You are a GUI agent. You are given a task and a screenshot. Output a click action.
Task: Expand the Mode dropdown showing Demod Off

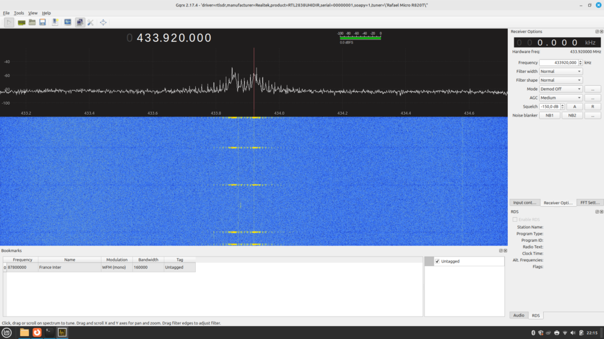[x=560, y=89]
